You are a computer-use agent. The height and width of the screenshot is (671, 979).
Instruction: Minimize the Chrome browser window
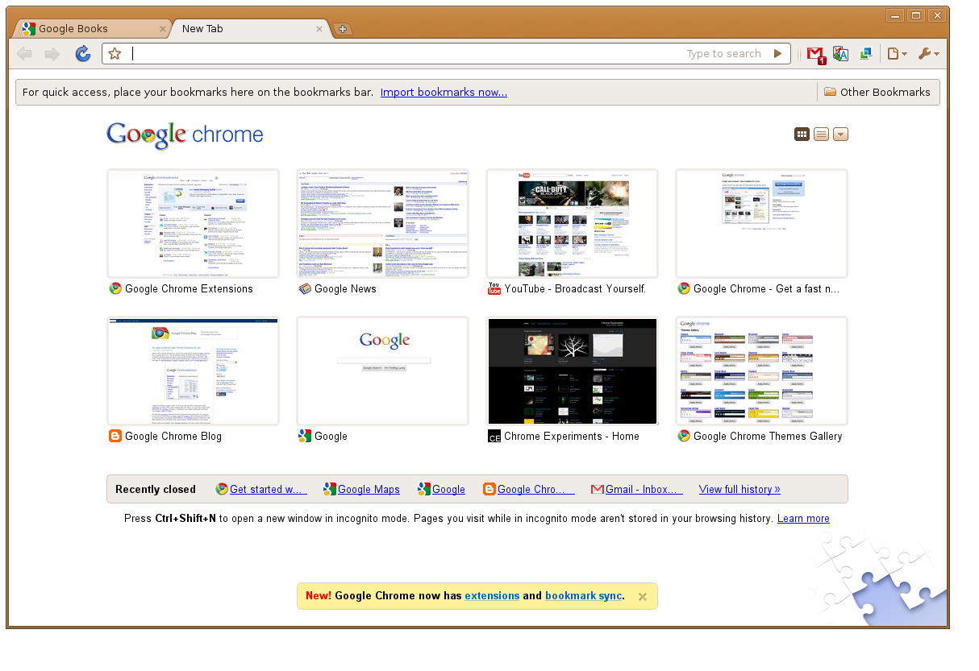click(x=895, y=15)
